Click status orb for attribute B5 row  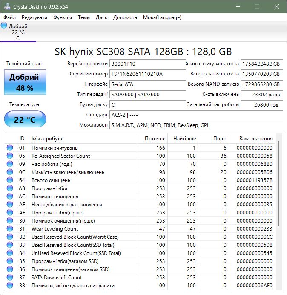pos(10,261)
